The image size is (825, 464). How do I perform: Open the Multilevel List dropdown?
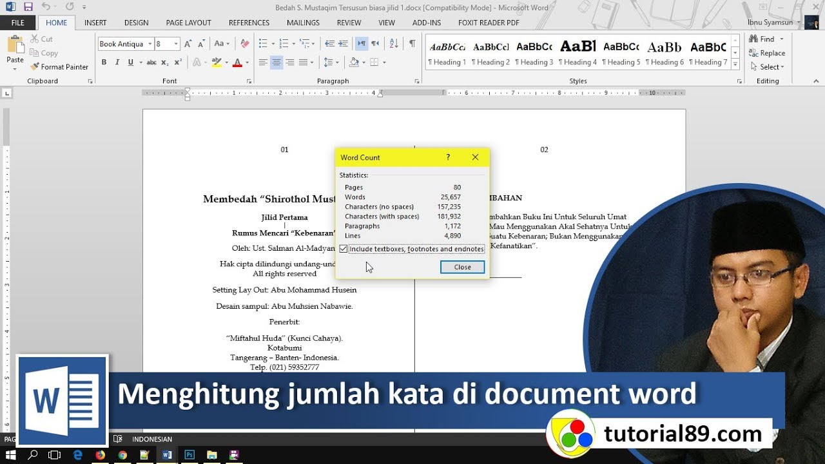coord(307,44)
